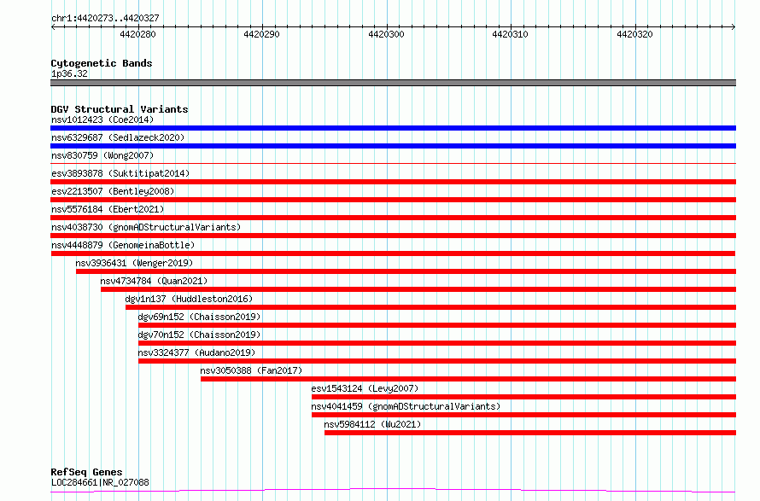Click the nsv4734784 (Quan2021) variant label
The height and width of the screenshot is (501, 760).
tap(154, 281)
